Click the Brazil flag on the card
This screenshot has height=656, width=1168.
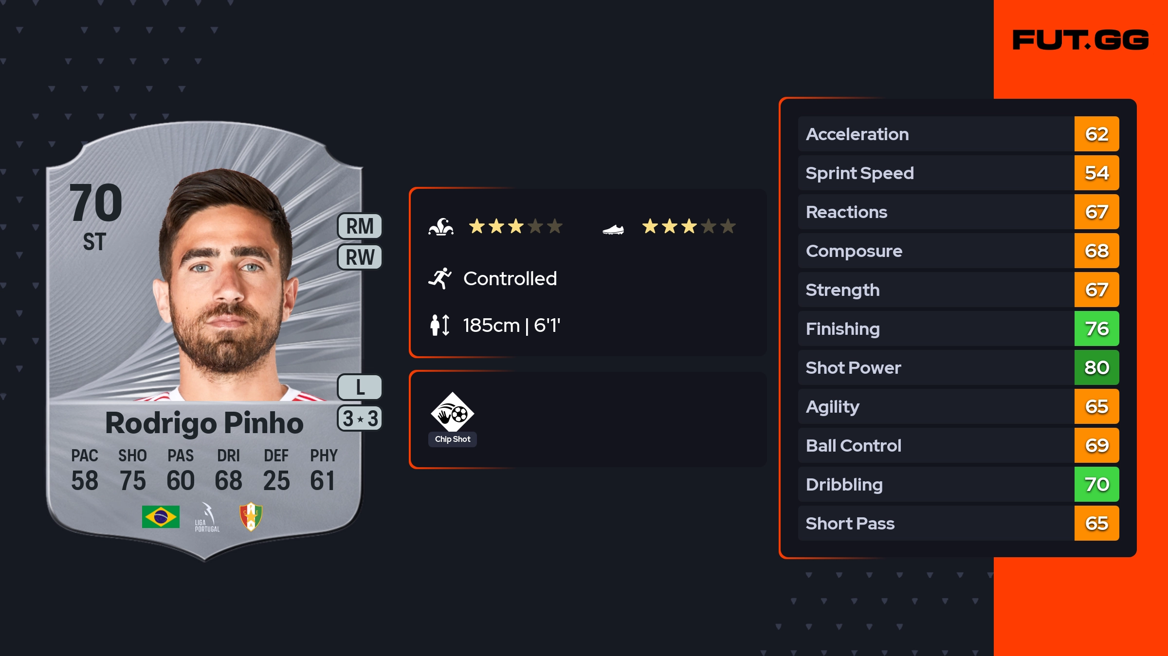(161, 517)
